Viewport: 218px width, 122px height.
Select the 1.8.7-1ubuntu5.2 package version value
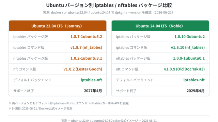pyautogui.click(x=86, y=37)
